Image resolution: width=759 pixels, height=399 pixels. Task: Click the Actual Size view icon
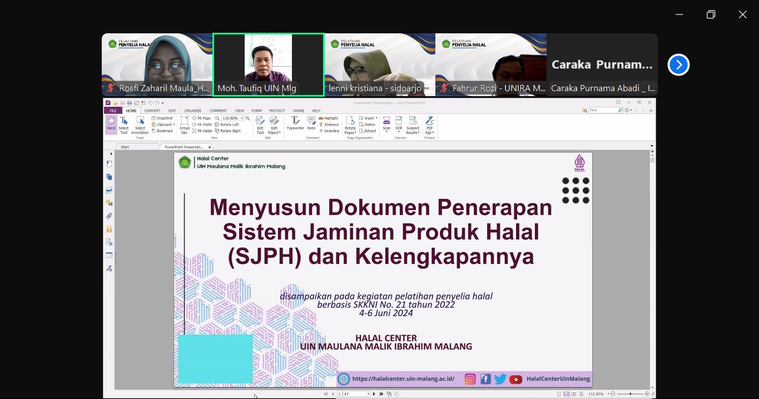click(x=184, y=124)
